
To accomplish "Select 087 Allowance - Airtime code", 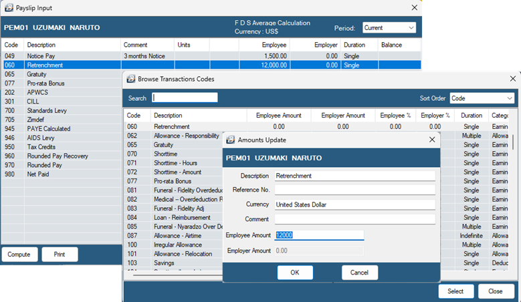I will 174,236.
